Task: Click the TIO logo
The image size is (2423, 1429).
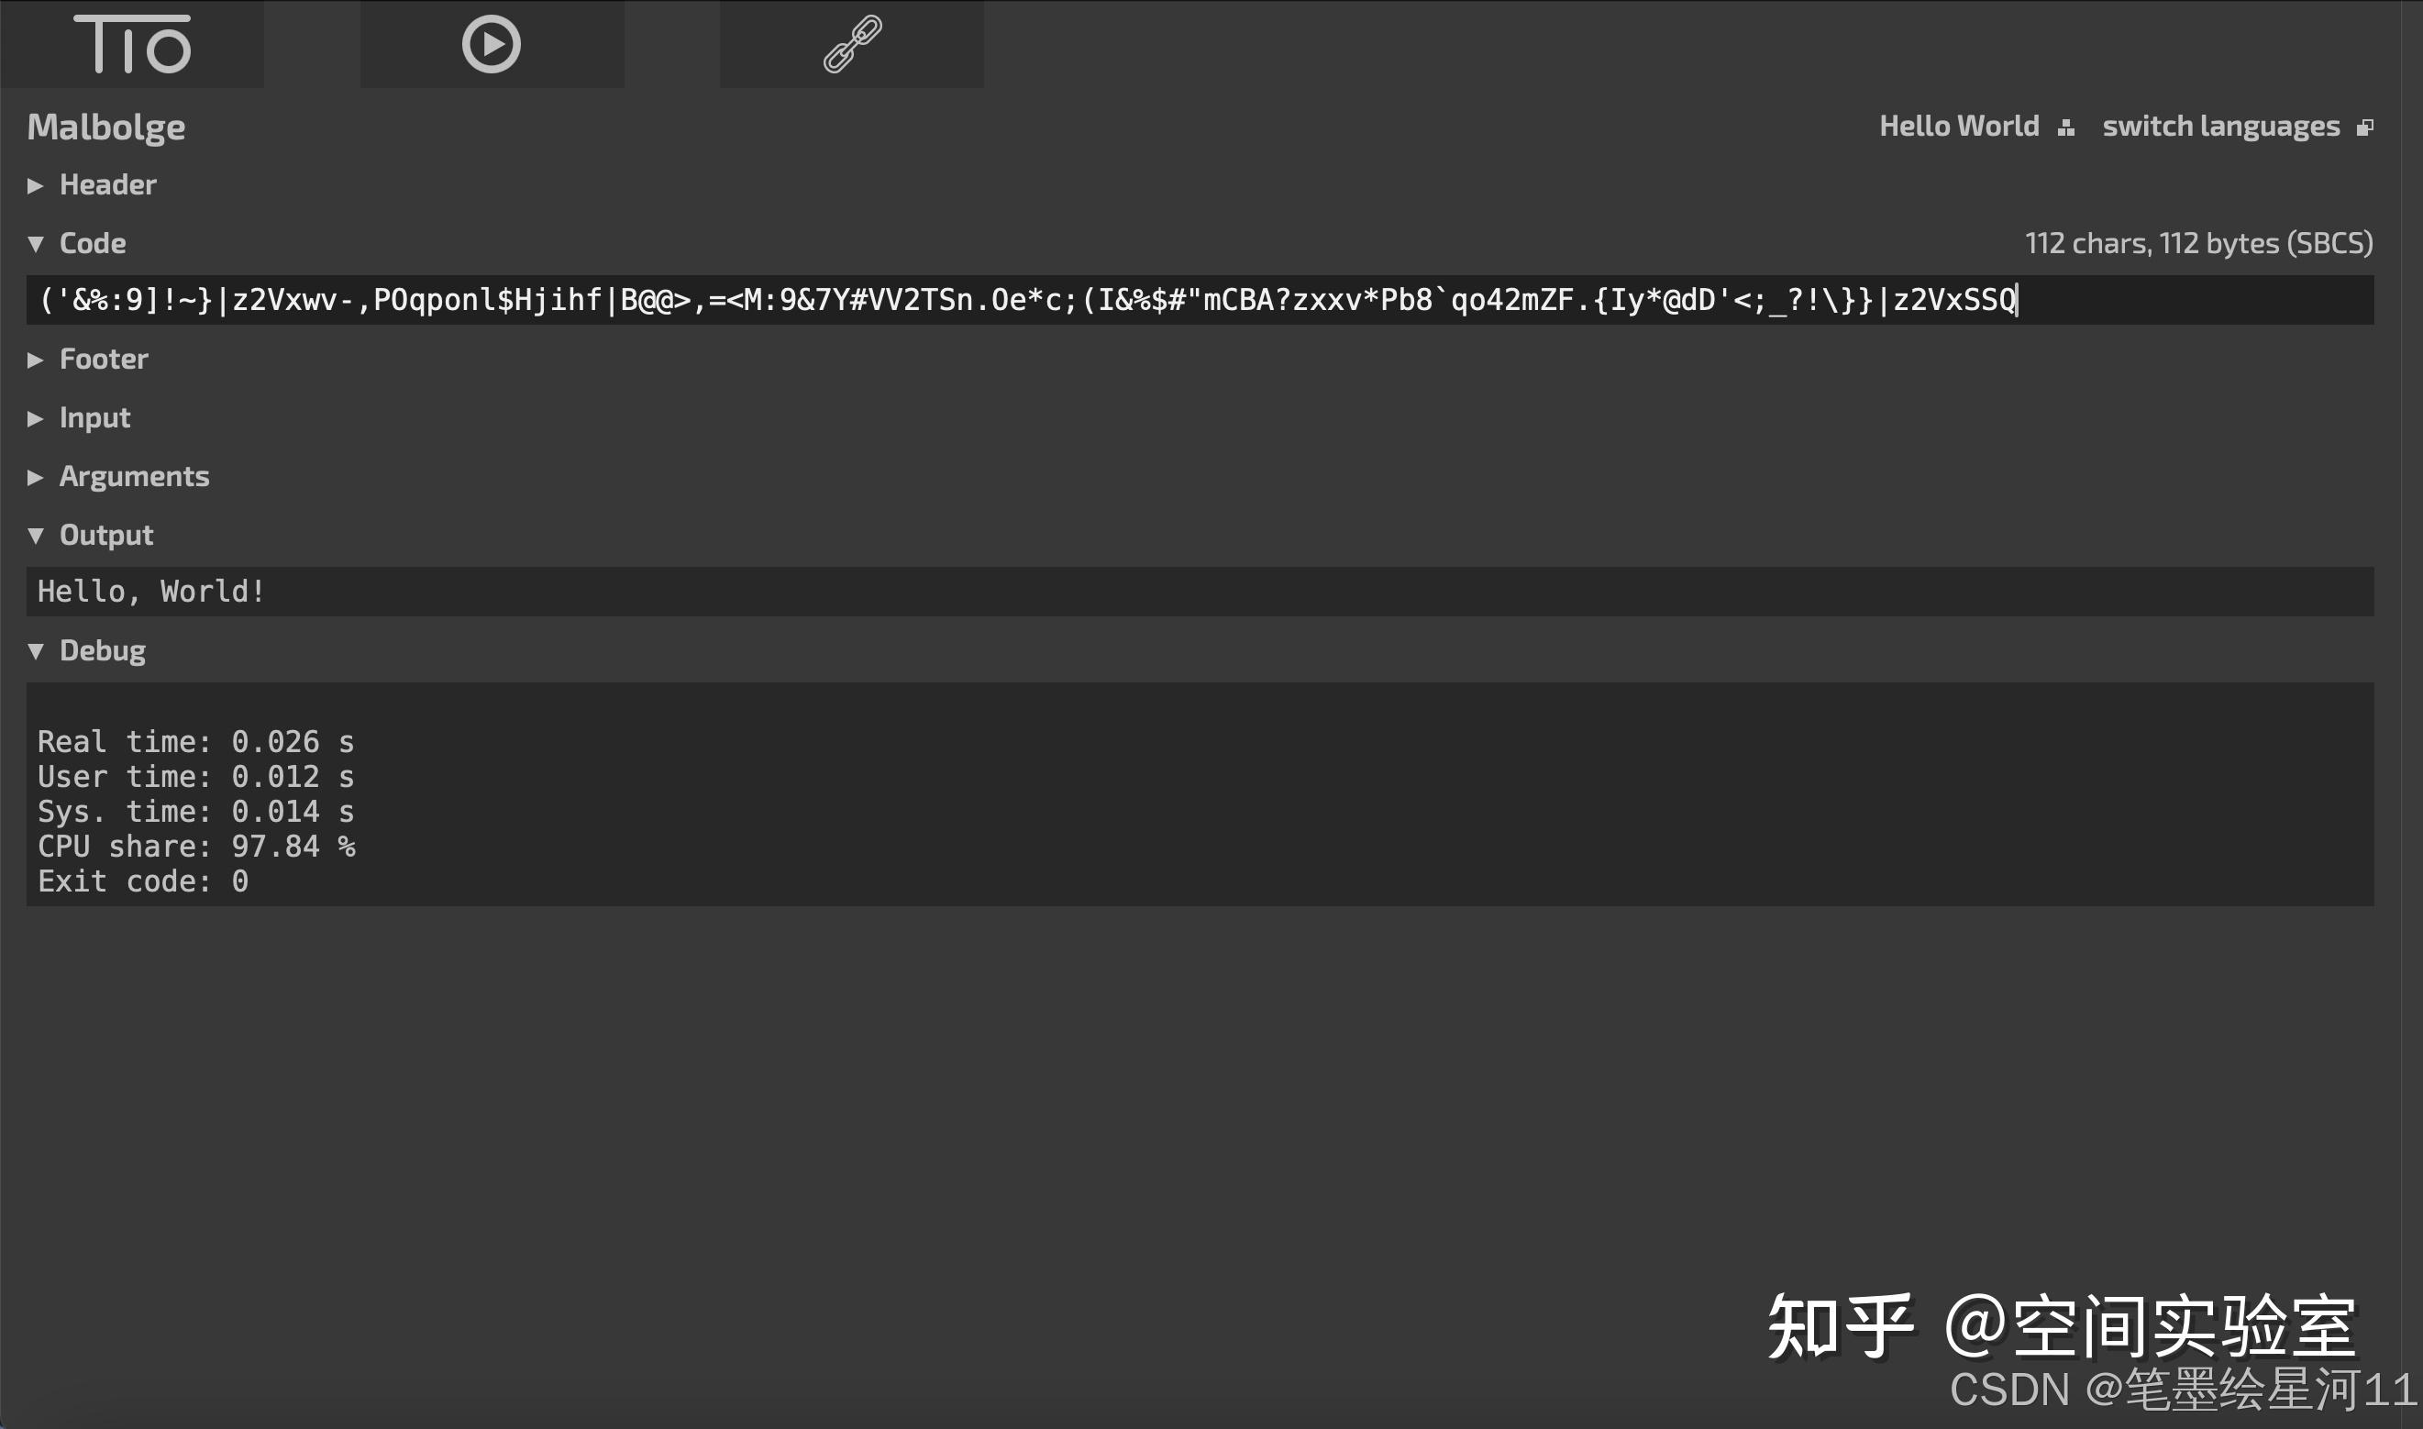Action: point(132,44)
